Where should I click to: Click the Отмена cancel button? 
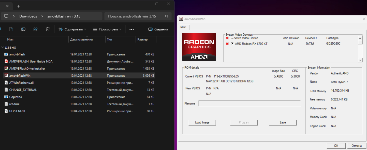(x=357, y=146)
